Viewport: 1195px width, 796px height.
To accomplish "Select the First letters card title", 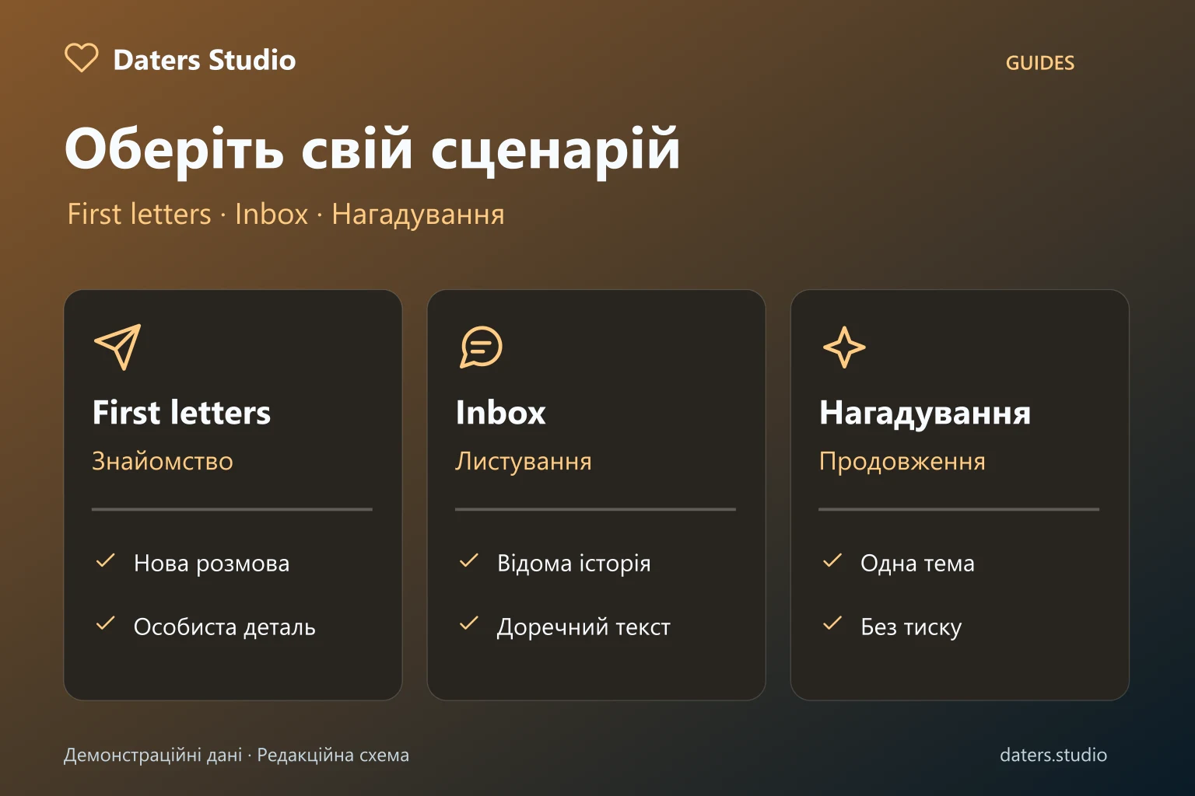I will pyautogui.click(x=181, y=413).
